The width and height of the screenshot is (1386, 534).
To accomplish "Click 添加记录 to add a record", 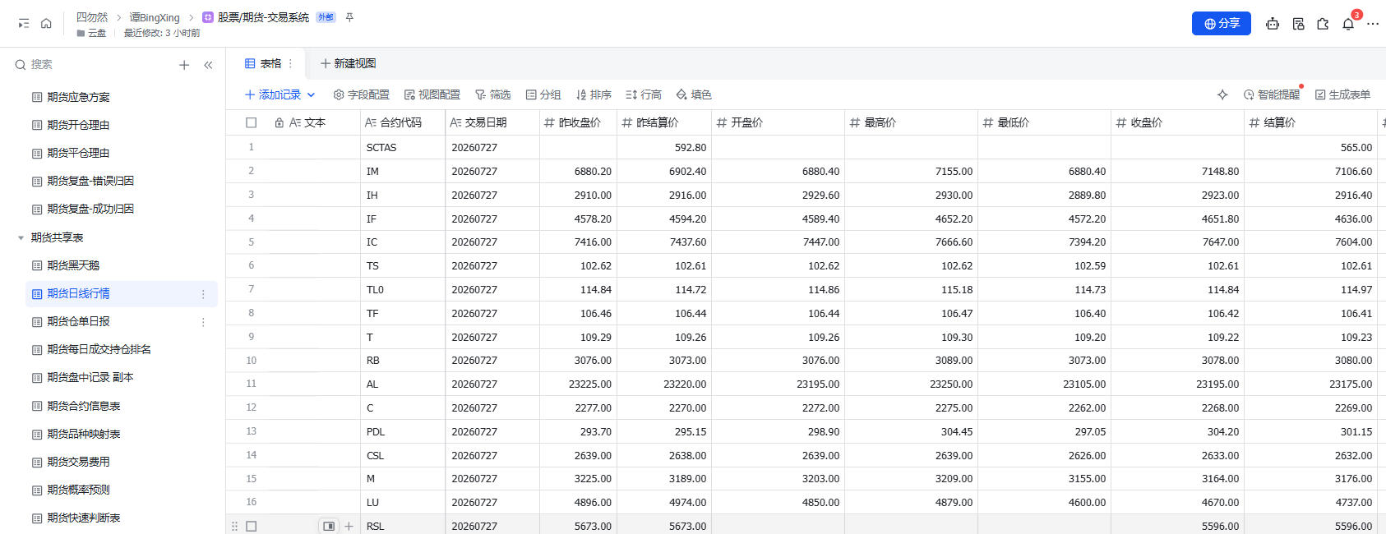I will [x=274, y=94].
